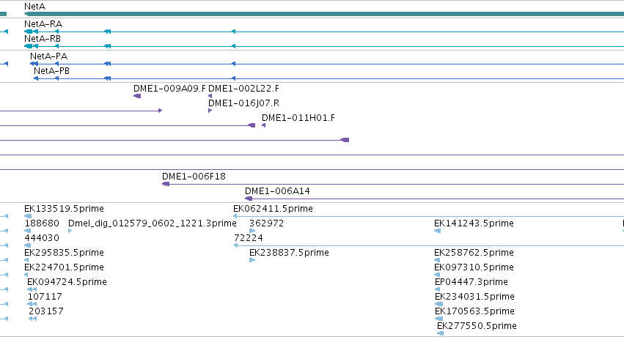
Task: Click the double-arrow glyph under 107117
Action: (x=32, y=304)
